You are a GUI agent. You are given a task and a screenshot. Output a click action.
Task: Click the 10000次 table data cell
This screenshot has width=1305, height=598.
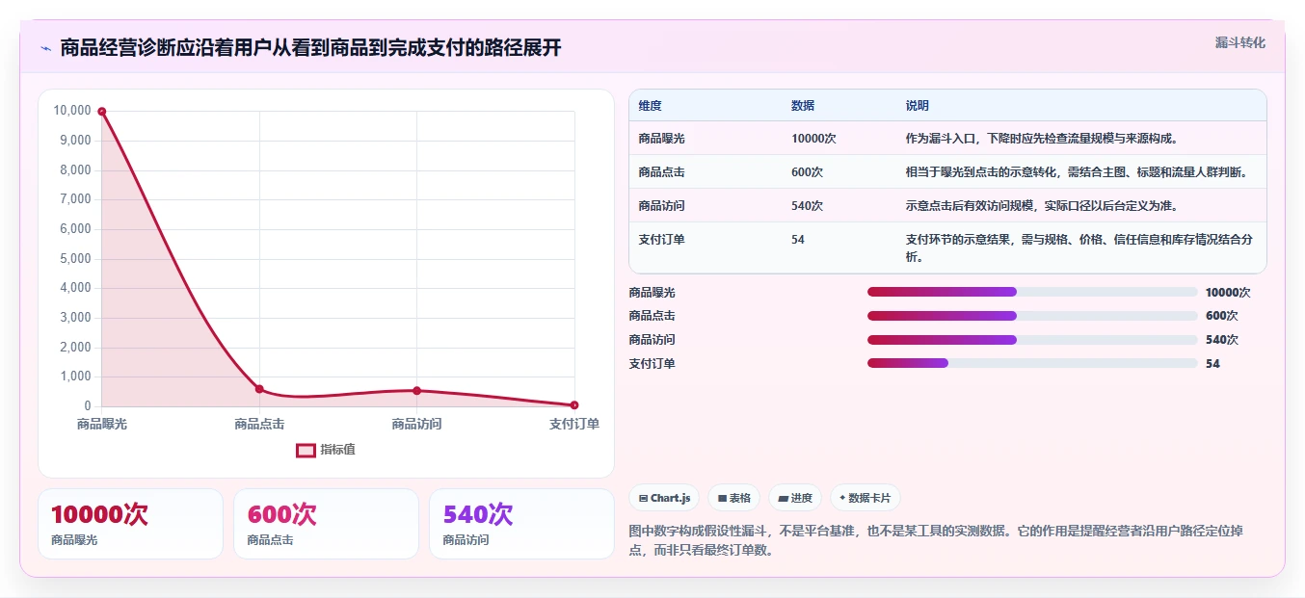point(813,139)
